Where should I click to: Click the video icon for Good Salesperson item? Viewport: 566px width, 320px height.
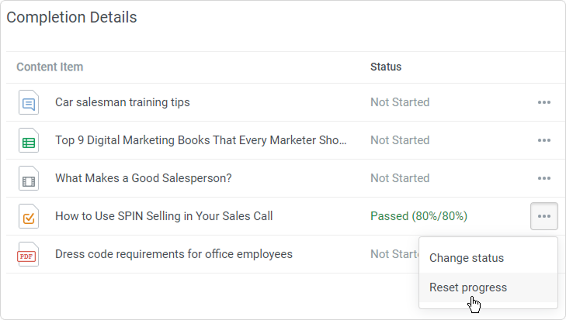(29, 178)
